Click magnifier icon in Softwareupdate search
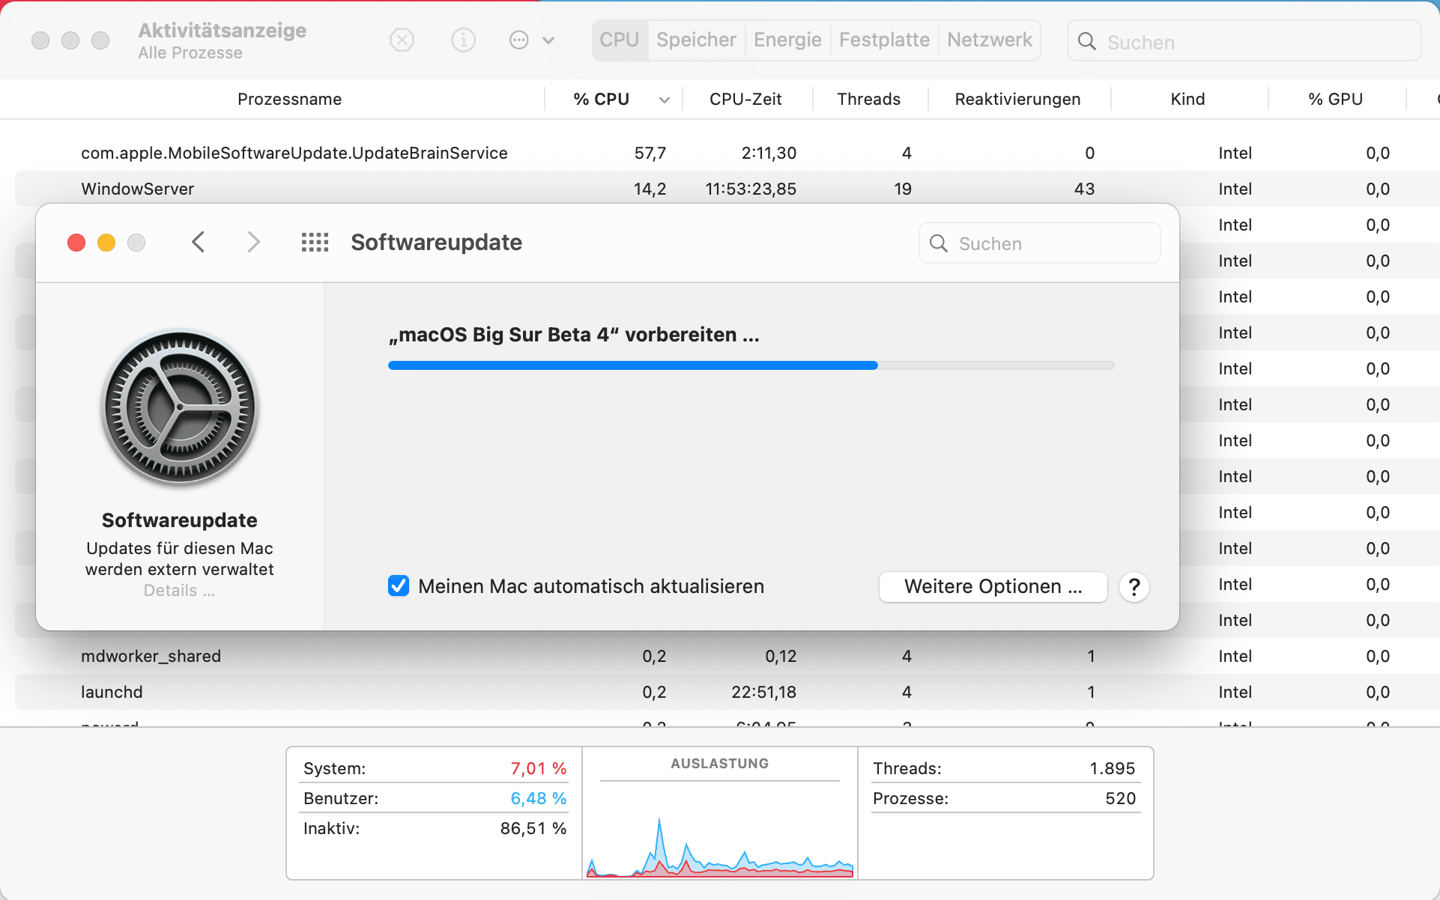The height and width of the screenshot is (900, 1440). (x=939, y=243)
